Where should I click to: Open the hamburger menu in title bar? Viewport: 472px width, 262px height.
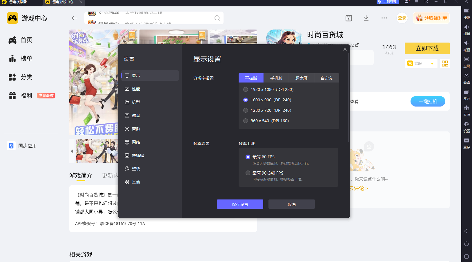(416, 2)
